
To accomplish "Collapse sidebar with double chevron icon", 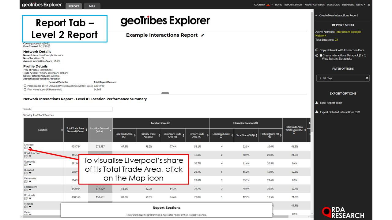I will [x=316, y=15].
